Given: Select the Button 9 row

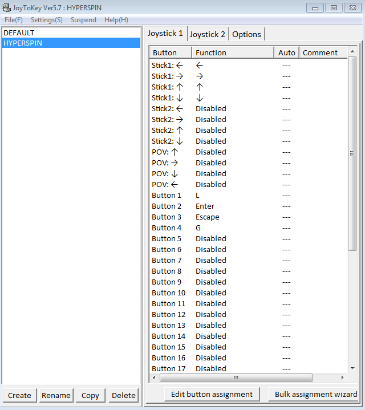Looking at the screenshot, I should [249, 282].
